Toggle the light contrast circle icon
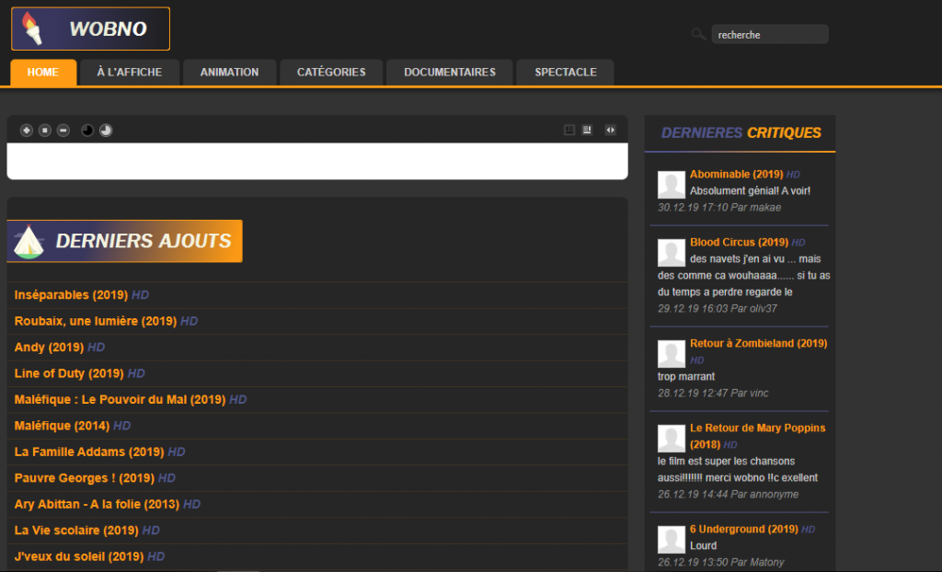Screen dimensions: 942x572 (106, 131)
